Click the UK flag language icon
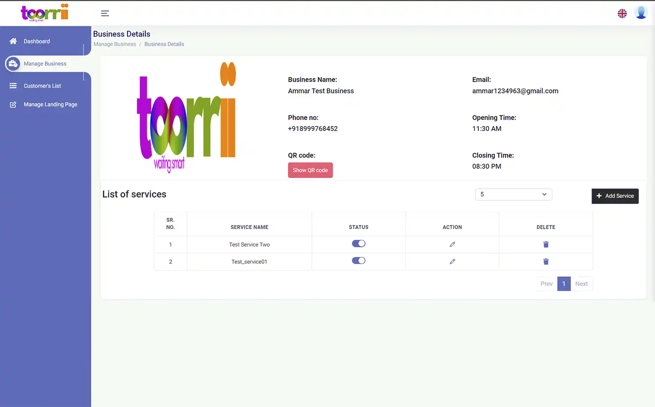 (x=622, y=13)
